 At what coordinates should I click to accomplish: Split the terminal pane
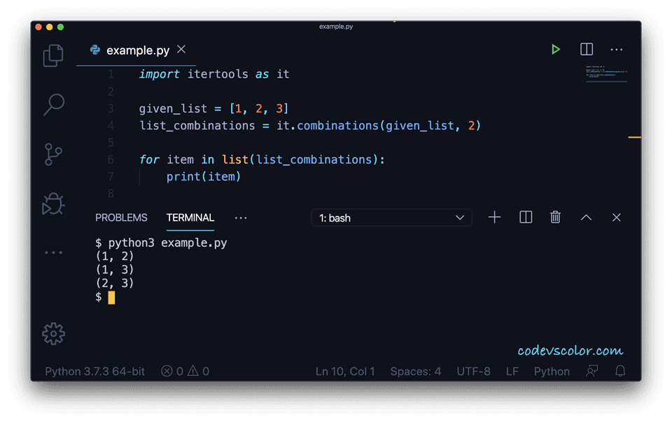tap(525, 217)
